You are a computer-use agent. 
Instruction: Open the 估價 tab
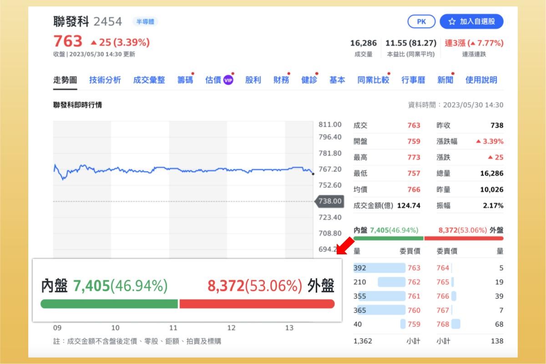point(213,80)
